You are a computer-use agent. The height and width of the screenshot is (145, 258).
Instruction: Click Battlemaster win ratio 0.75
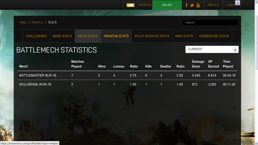133,76
